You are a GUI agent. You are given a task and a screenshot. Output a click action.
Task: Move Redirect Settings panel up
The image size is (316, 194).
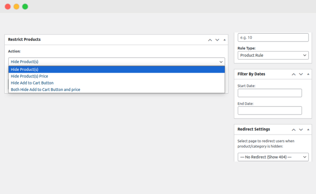tap(293, 129)
